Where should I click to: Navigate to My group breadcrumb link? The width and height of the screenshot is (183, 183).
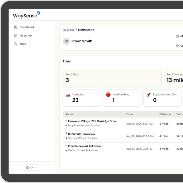[x=68, y=30]
